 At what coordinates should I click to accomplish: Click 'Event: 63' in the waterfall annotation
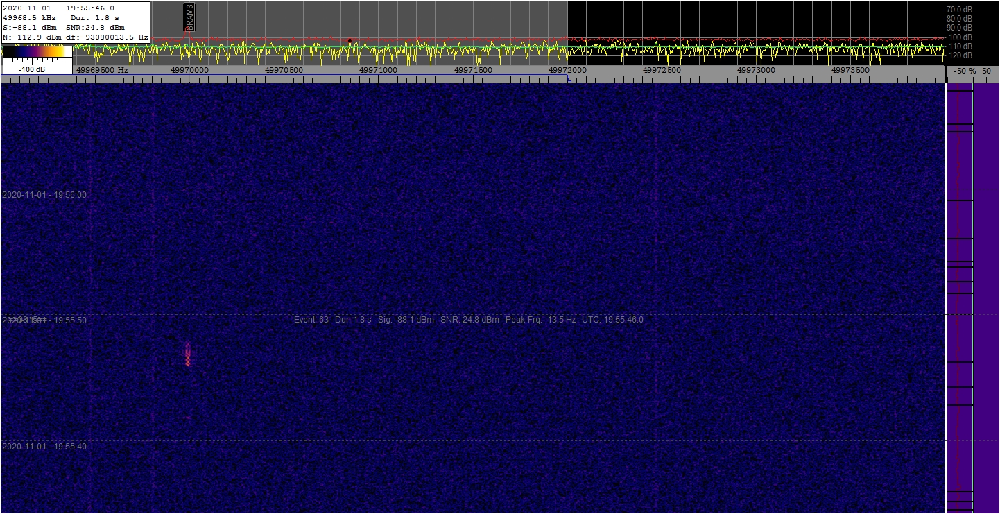pos(311,320)
